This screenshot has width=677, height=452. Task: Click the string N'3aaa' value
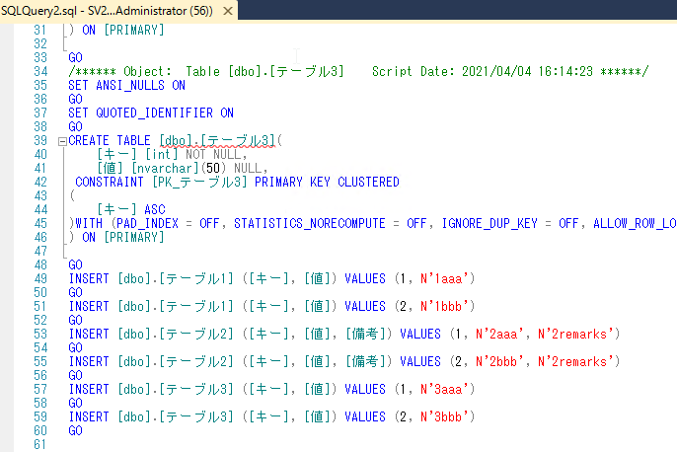tap(445, 389)
